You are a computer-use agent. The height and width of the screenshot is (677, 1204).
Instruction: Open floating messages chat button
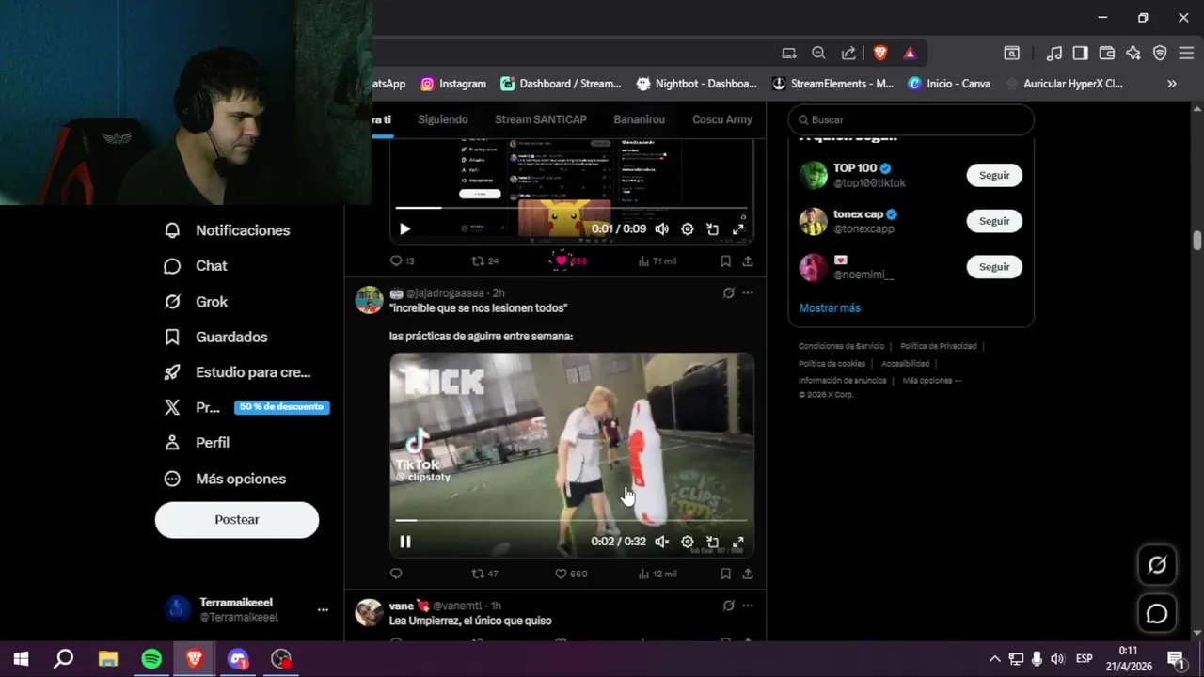pos(1157,614)
